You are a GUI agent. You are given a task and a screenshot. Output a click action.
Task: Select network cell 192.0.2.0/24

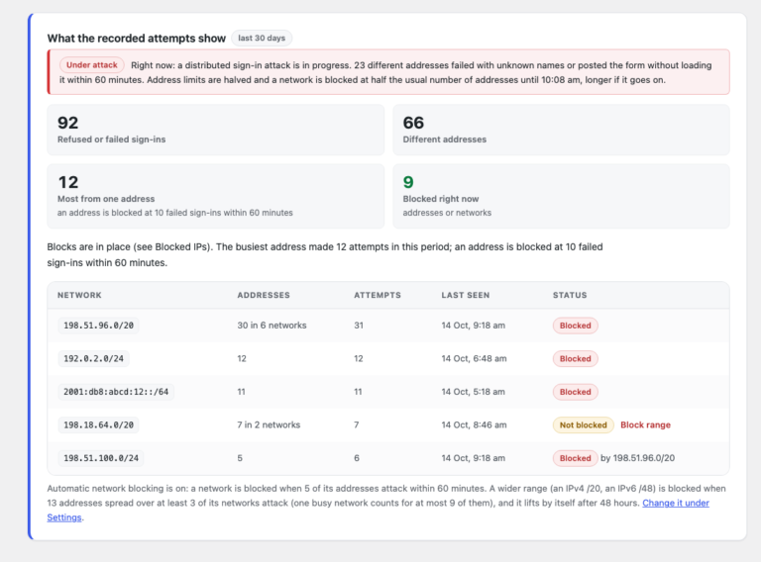tap(94, 358)
